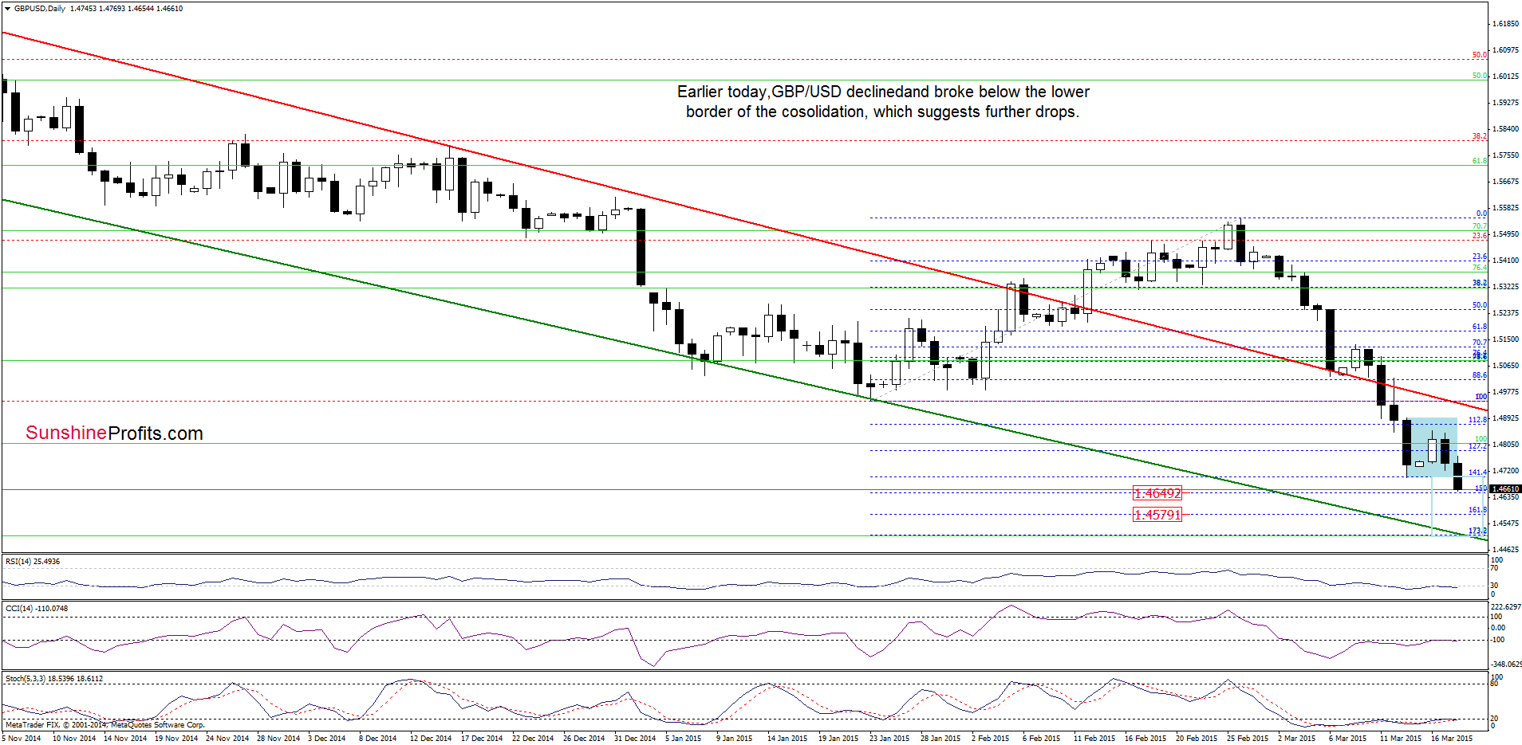Click the 1.60125 price axis label

click(x=1505, y=76)
